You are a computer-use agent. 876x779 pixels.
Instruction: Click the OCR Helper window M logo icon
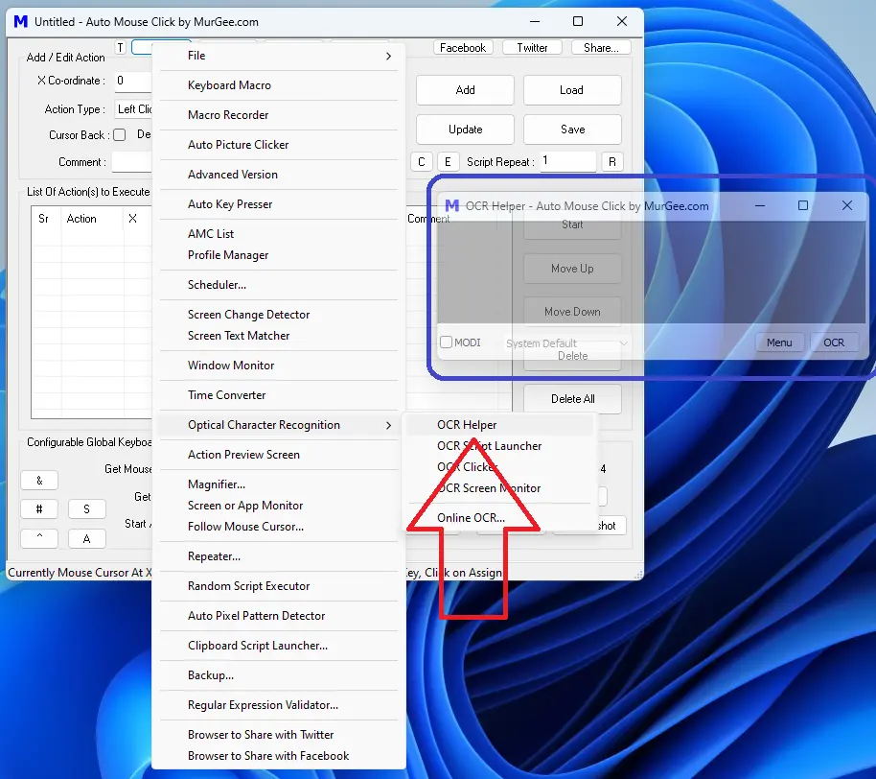[x=452, y=206]
